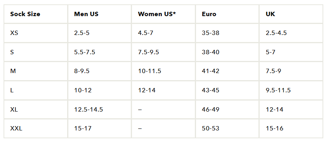
Task: Select the UK 12-14 cell
Action: [291, 109]
